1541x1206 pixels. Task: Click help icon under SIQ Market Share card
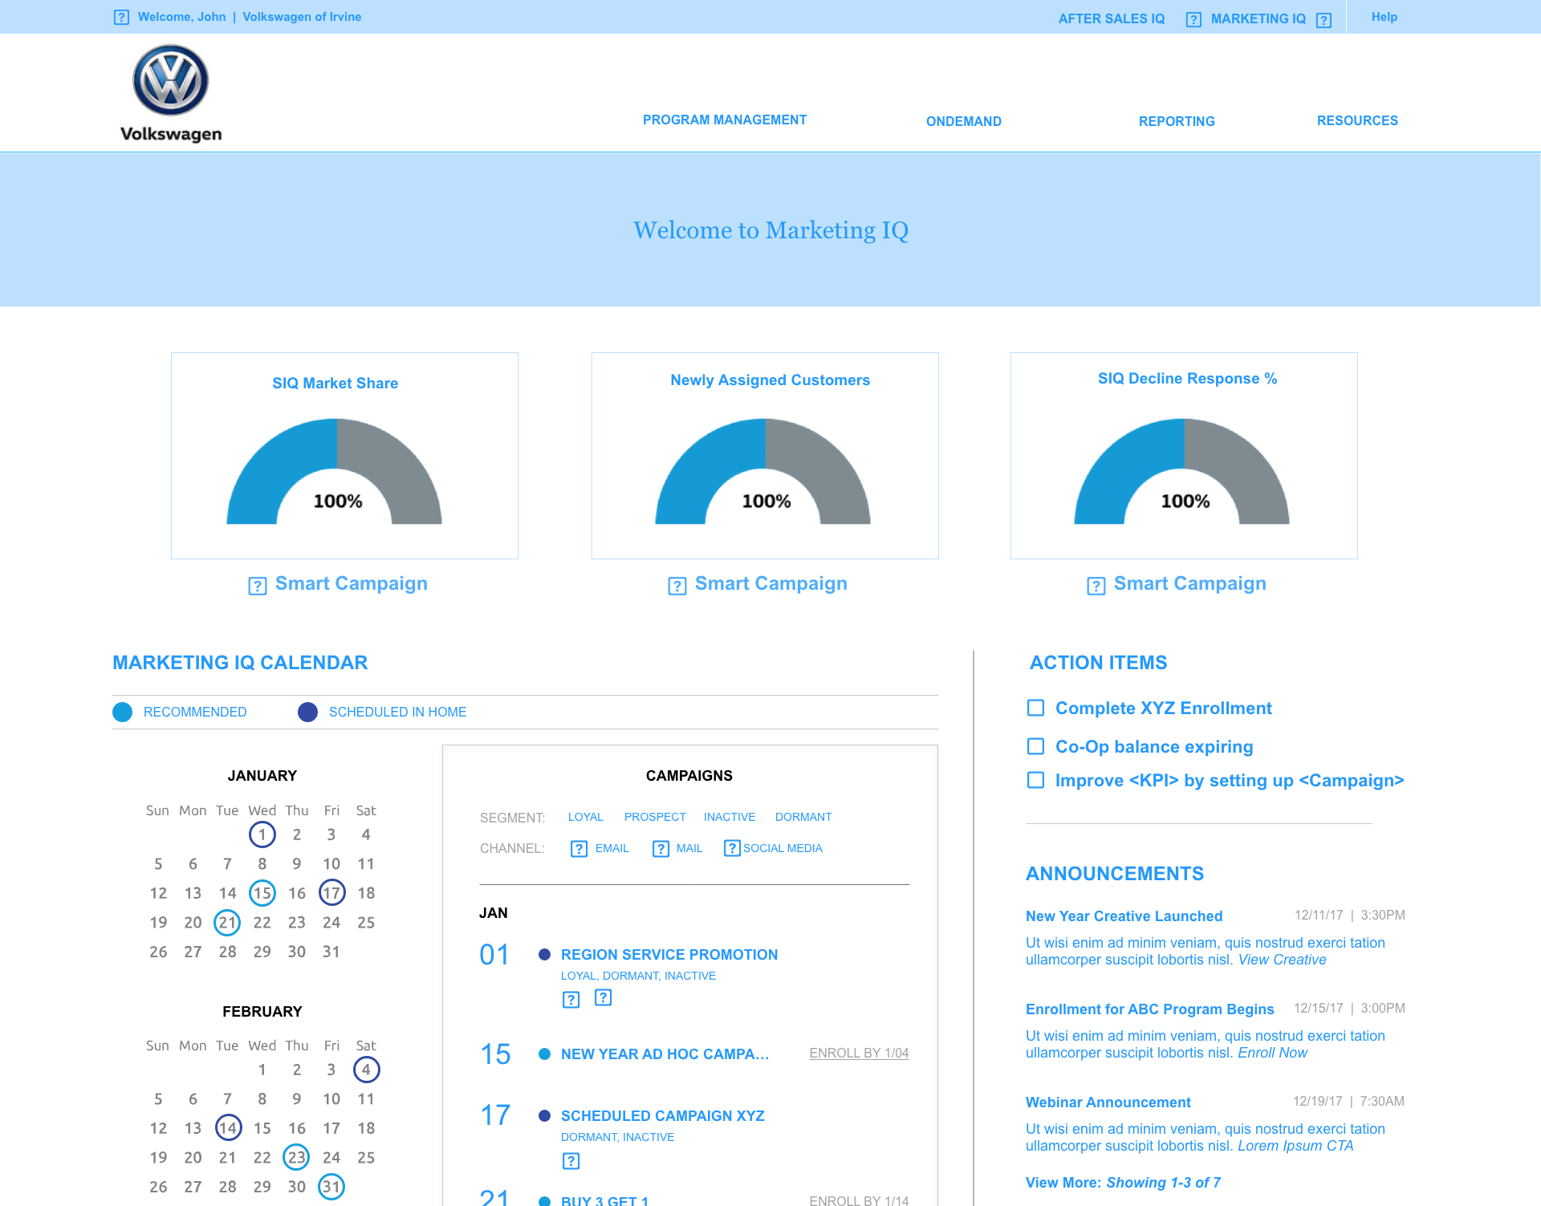click(x=258, y=586)
